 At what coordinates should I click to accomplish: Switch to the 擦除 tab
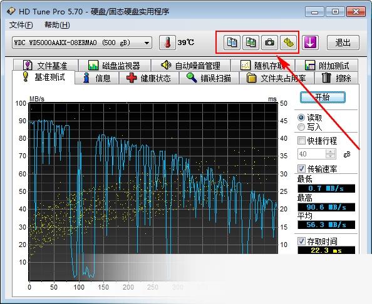(336, 78)
